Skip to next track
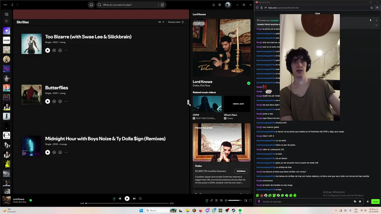This screenshot has width=381, height=214. click(x=134, y=199)
